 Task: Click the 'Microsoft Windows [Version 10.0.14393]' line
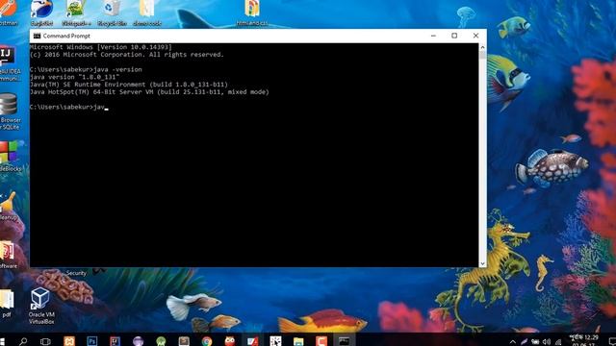[101, 47]
